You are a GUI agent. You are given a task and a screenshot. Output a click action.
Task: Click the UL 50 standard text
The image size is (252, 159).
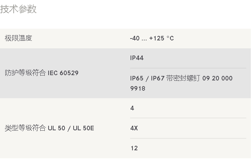click(57, 128)
